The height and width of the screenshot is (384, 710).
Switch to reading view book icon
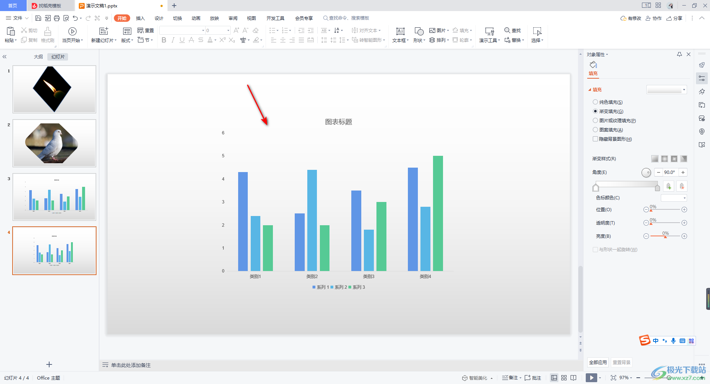pyautogui.click(x=574, y=378)
